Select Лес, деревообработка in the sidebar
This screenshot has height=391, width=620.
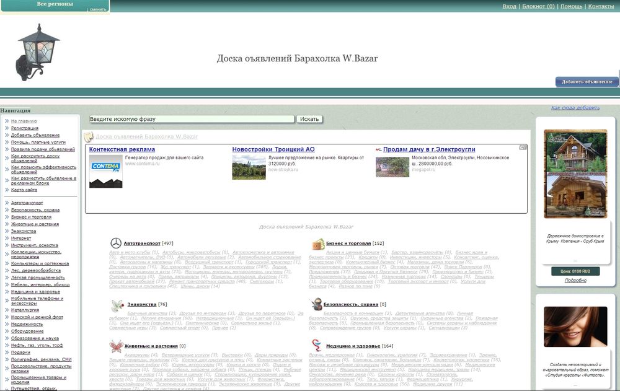[x=35, y=271]
